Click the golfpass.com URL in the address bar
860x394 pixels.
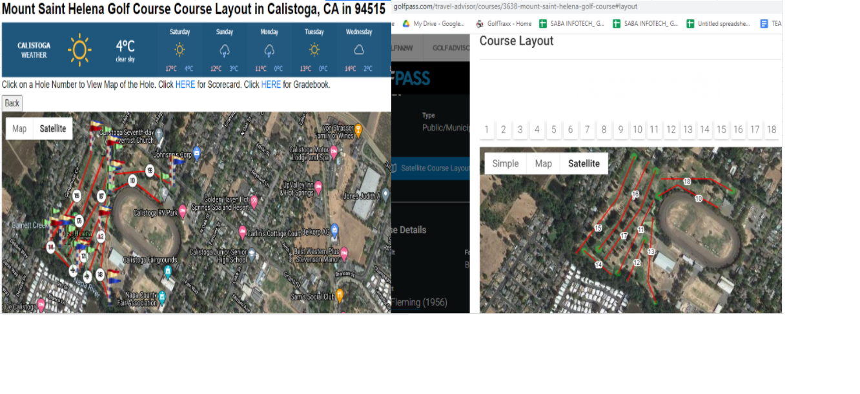[x=515, y=6]
